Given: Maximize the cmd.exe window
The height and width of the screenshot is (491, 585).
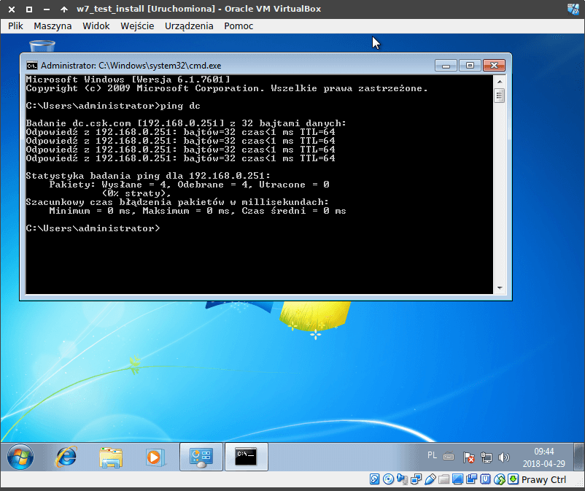Looking at the screenshot, I should coord(470,66).
